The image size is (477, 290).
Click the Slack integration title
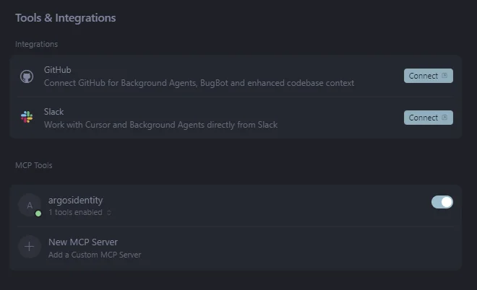[53, 112]
